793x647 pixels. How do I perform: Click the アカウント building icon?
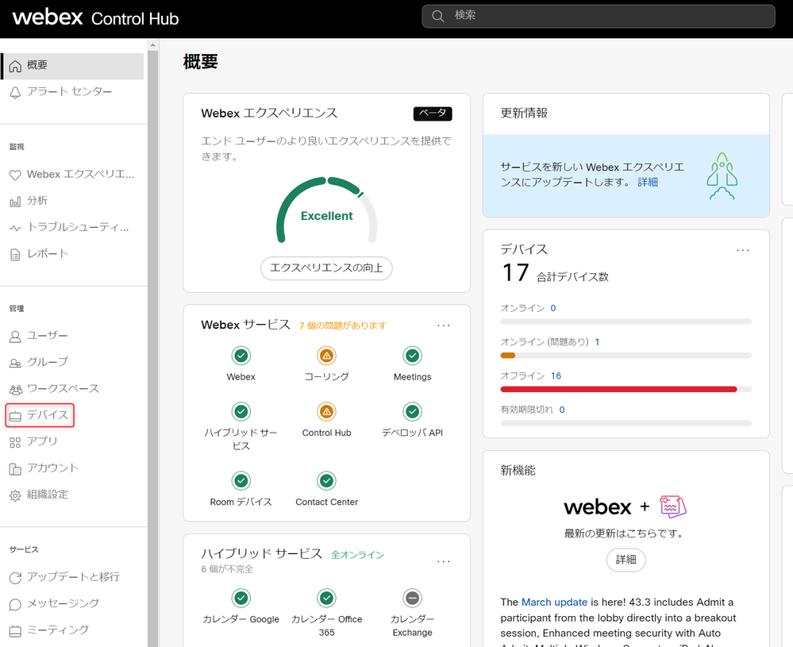coord(15,469)
